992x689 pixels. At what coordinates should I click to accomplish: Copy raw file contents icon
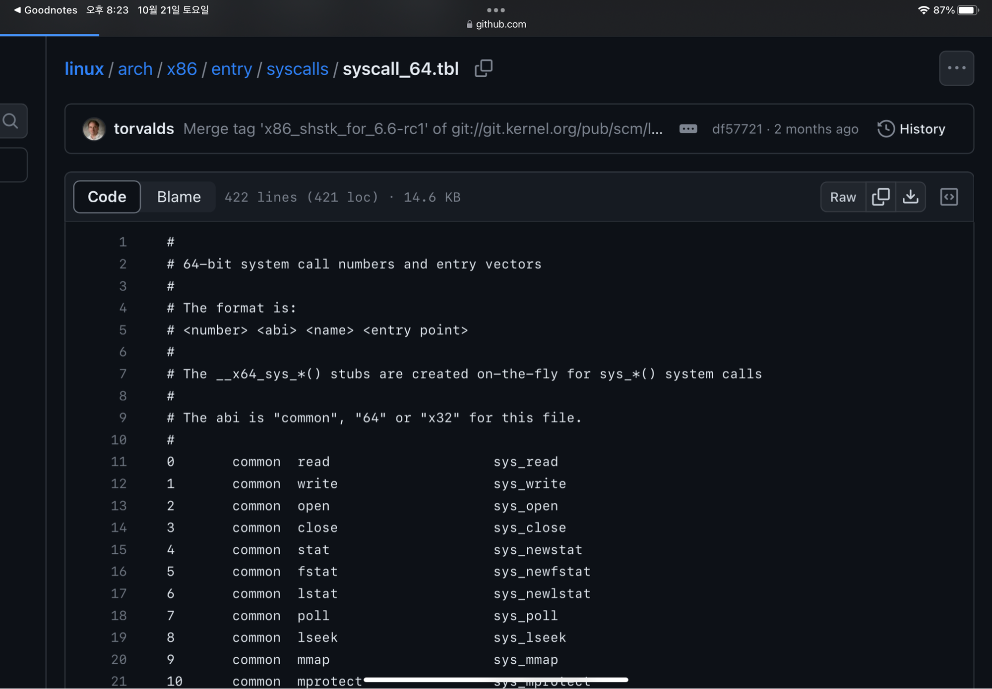point(880,197)
